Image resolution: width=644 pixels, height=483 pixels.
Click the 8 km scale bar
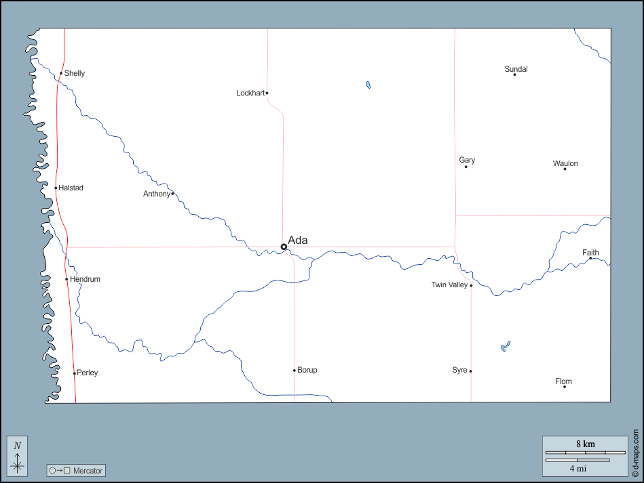tap(585, 452)
